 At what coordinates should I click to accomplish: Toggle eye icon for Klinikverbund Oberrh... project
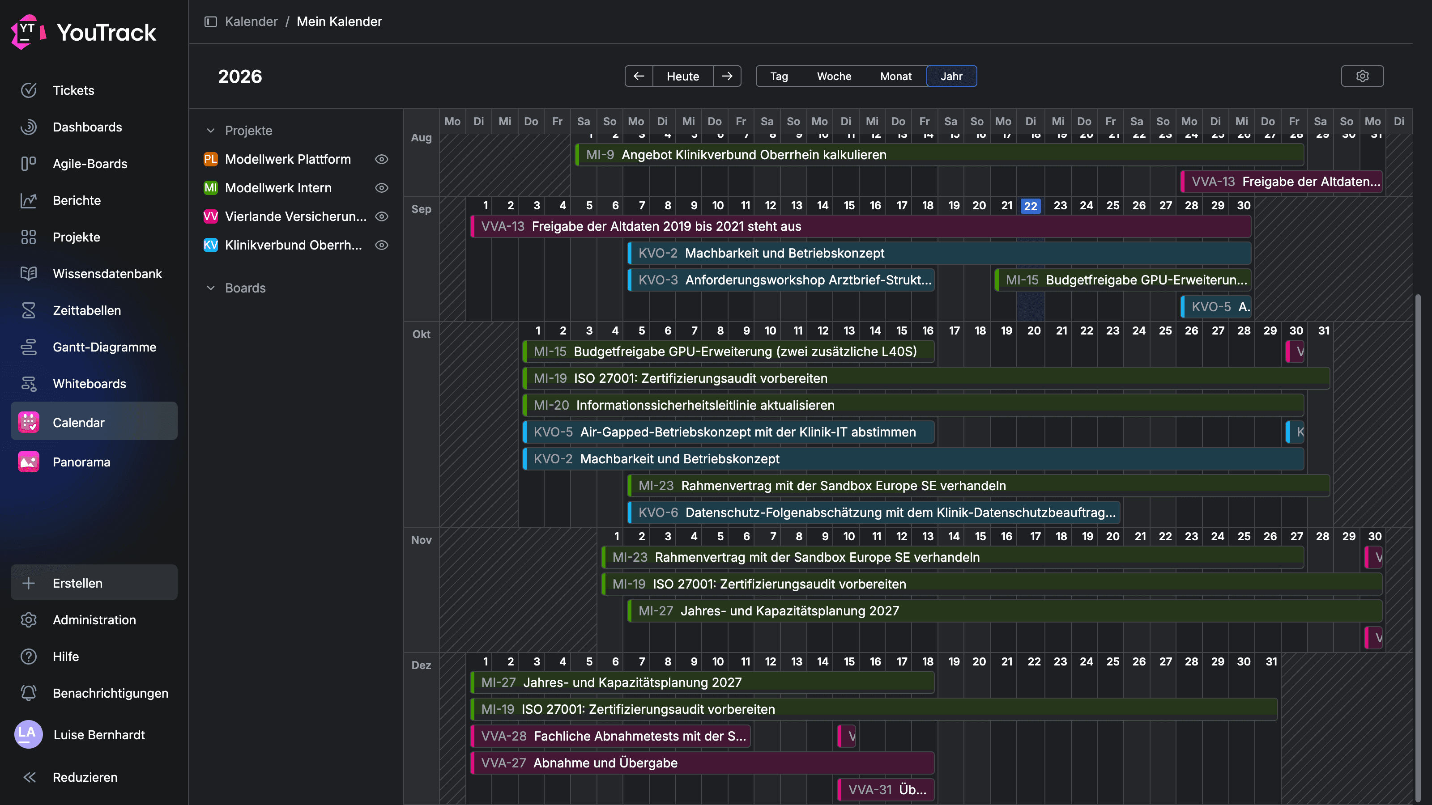tap(381, 245)
